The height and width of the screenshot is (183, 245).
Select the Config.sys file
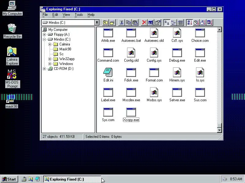154,55
